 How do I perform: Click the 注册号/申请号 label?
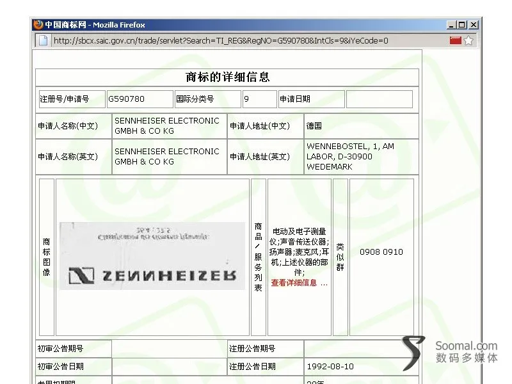pyautogui.click(x=65, y=99)
